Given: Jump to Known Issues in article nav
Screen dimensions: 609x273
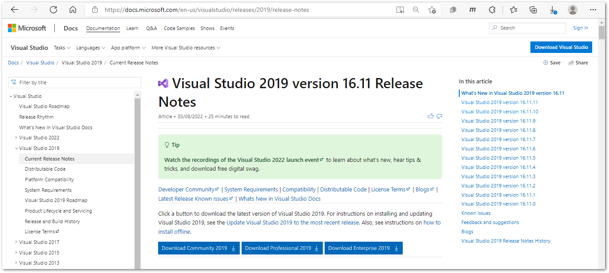Looking at the screenshot, I should pyautogui.click(x=476, y=213).
